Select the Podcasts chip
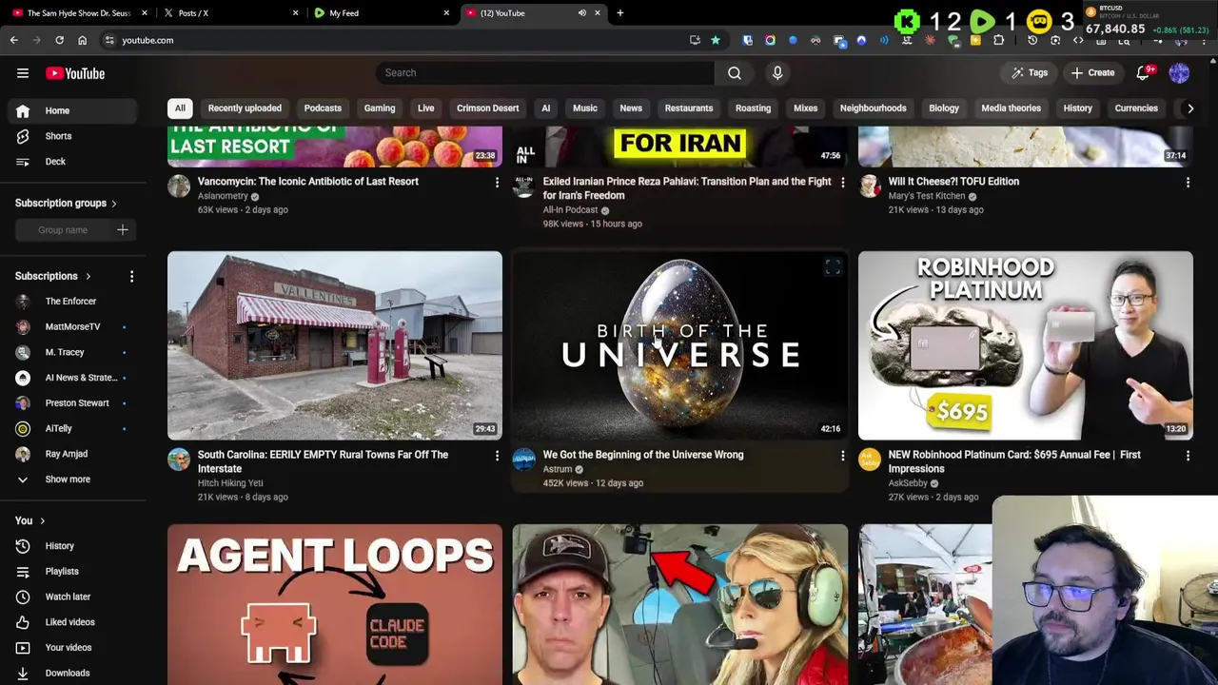The width and height of the screenshot is (1218, 685). (323, 108)
